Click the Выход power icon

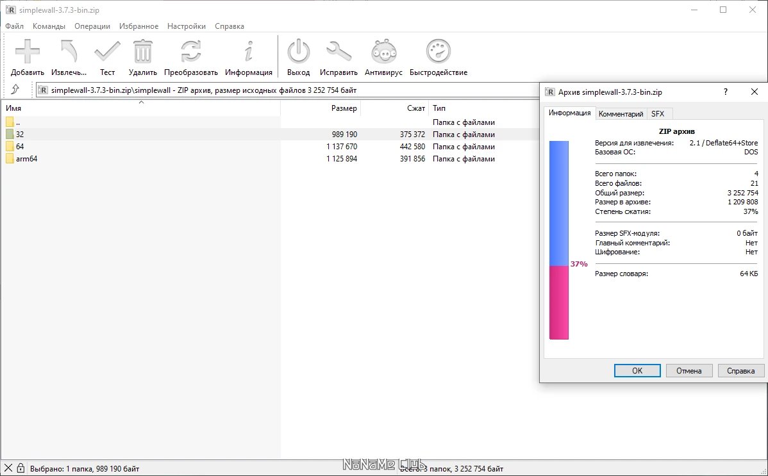(298, 52)
